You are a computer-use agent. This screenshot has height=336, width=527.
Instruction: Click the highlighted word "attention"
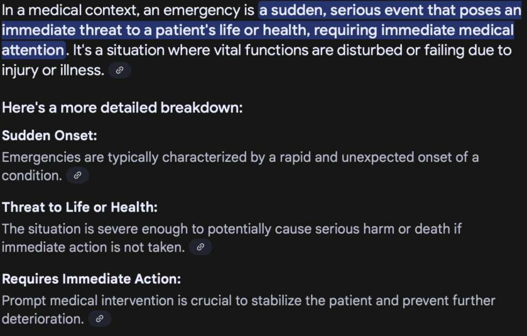point(33,50)
